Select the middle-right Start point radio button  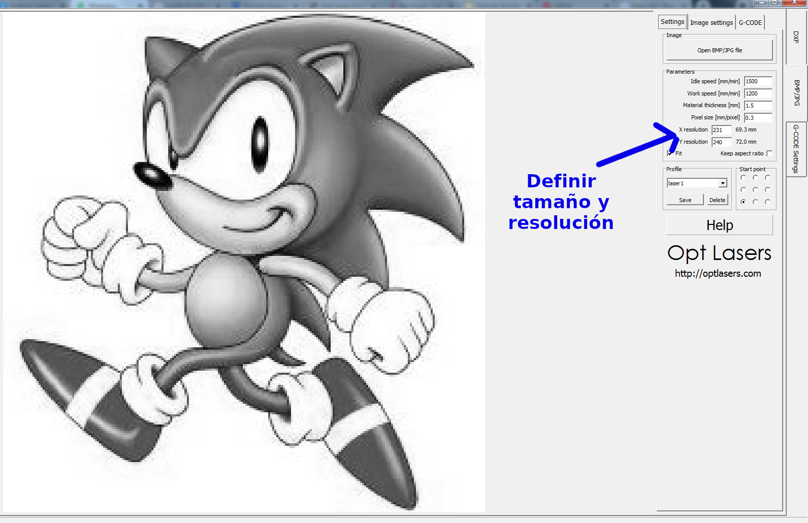(x=767, y=190)
